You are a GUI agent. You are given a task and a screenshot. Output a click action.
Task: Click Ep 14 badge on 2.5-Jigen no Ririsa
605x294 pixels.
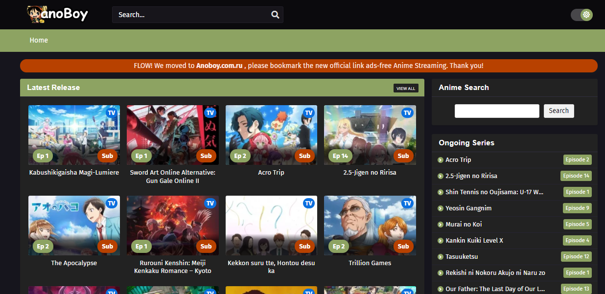[x=340, y=156]
